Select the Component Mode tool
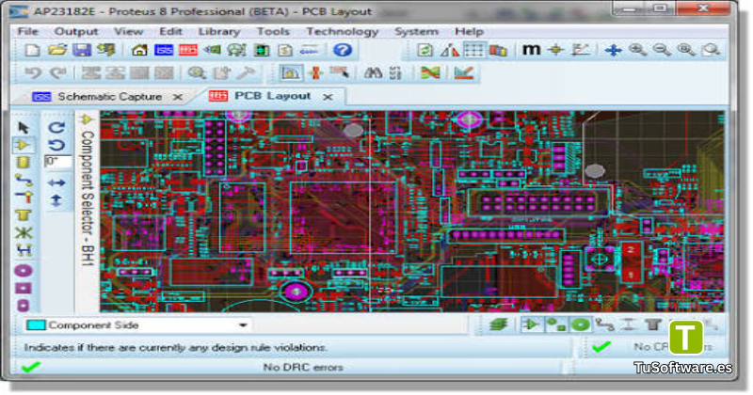This screenshot has width=753, height=395. 23,145
